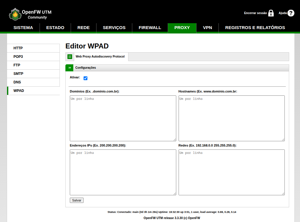Viewport: 300px width, 222px height.
Task: Click the Endereços IPs text area
Action: click(123, 172)
